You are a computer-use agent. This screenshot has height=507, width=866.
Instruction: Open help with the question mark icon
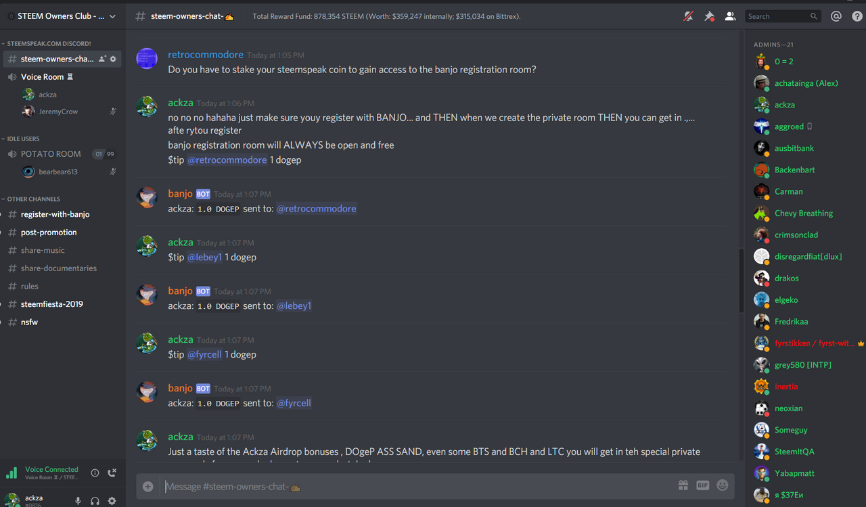[857, 16]
